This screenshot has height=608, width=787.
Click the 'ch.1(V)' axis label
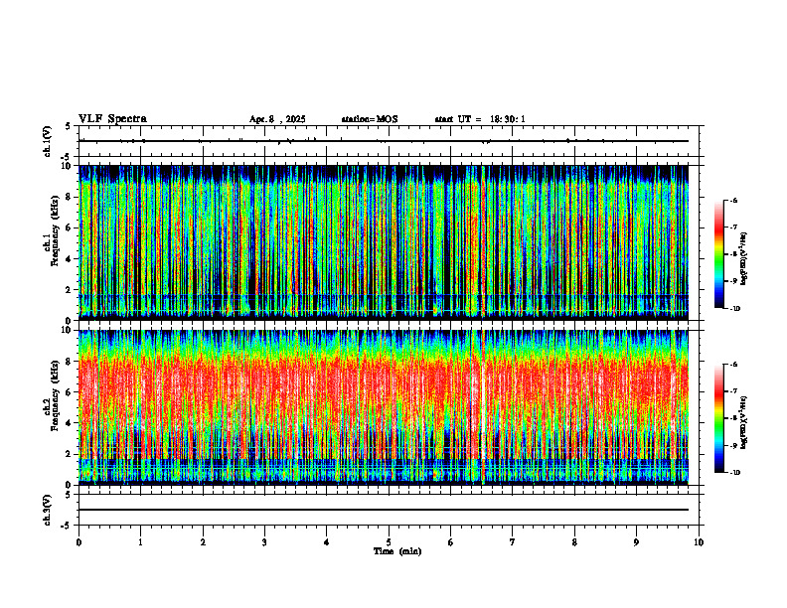coord(48,141)
